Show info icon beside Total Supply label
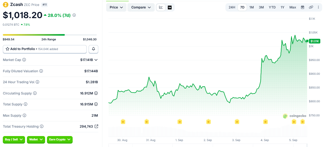This screenshot has width=325, height=147. [25, 104]
